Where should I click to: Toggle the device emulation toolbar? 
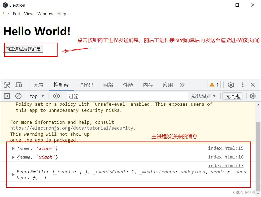(18, 85)
